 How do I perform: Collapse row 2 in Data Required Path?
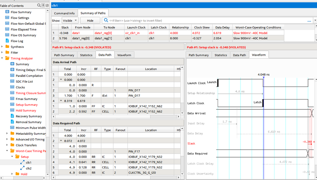61,141
